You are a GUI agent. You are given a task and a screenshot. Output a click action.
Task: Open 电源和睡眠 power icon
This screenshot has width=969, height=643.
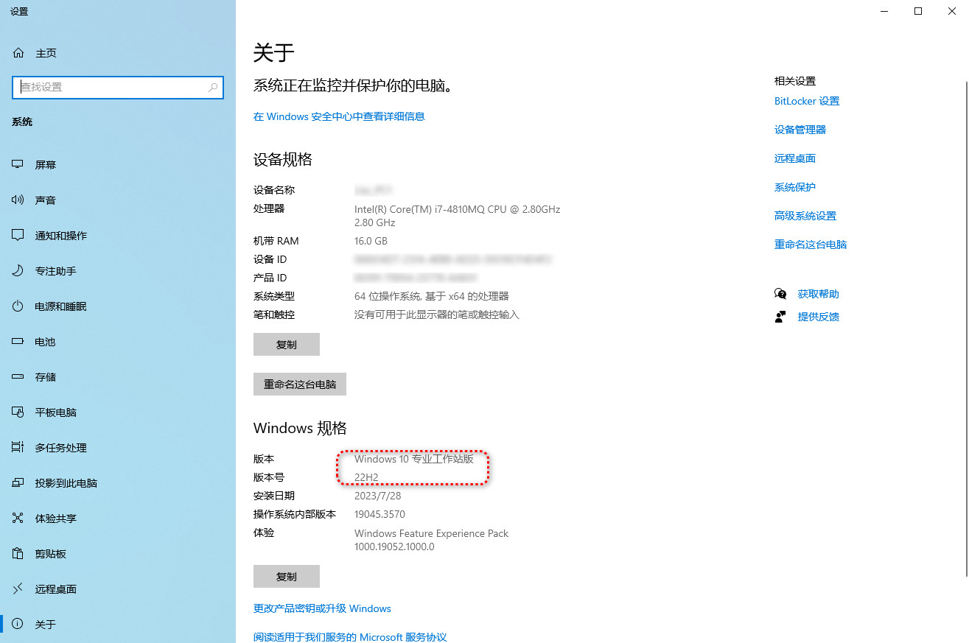18,306
